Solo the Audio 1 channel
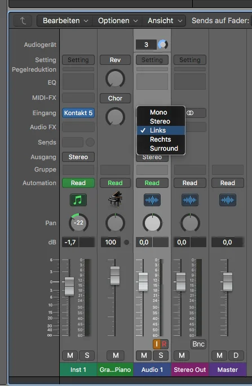This screenshot has width=252, height=386. click(161, 356)
